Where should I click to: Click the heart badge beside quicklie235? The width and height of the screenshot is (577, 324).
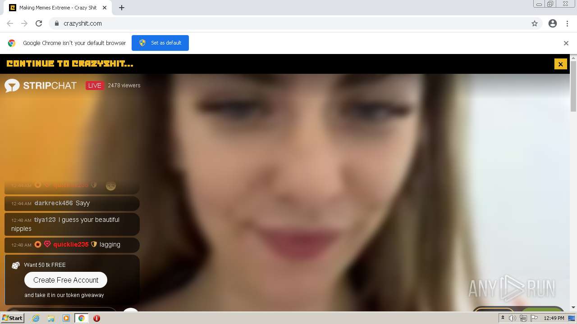pos(47,244)
